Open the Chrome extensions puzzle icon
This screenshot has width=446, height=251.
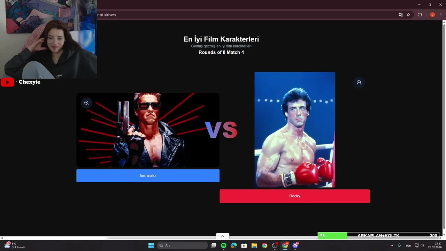[420, 15]
